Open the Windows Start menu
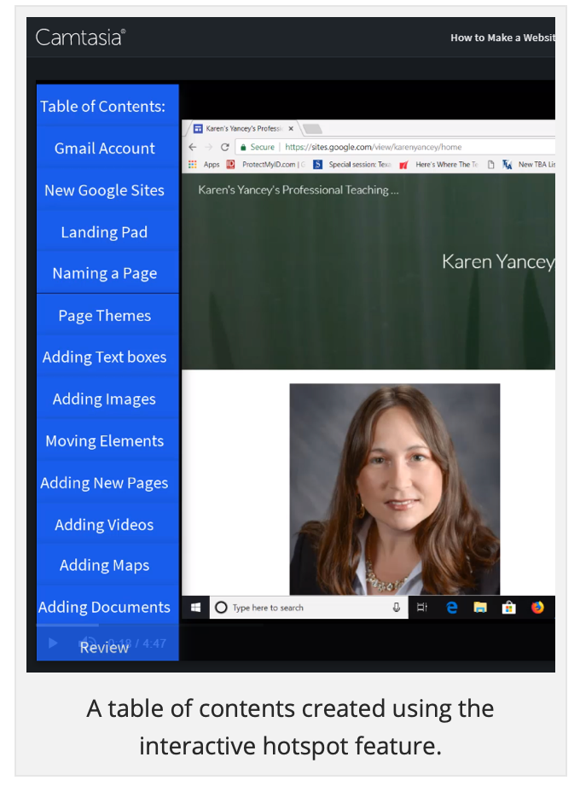The width and height of the screenshot is (580, 792). click(196, 608)
